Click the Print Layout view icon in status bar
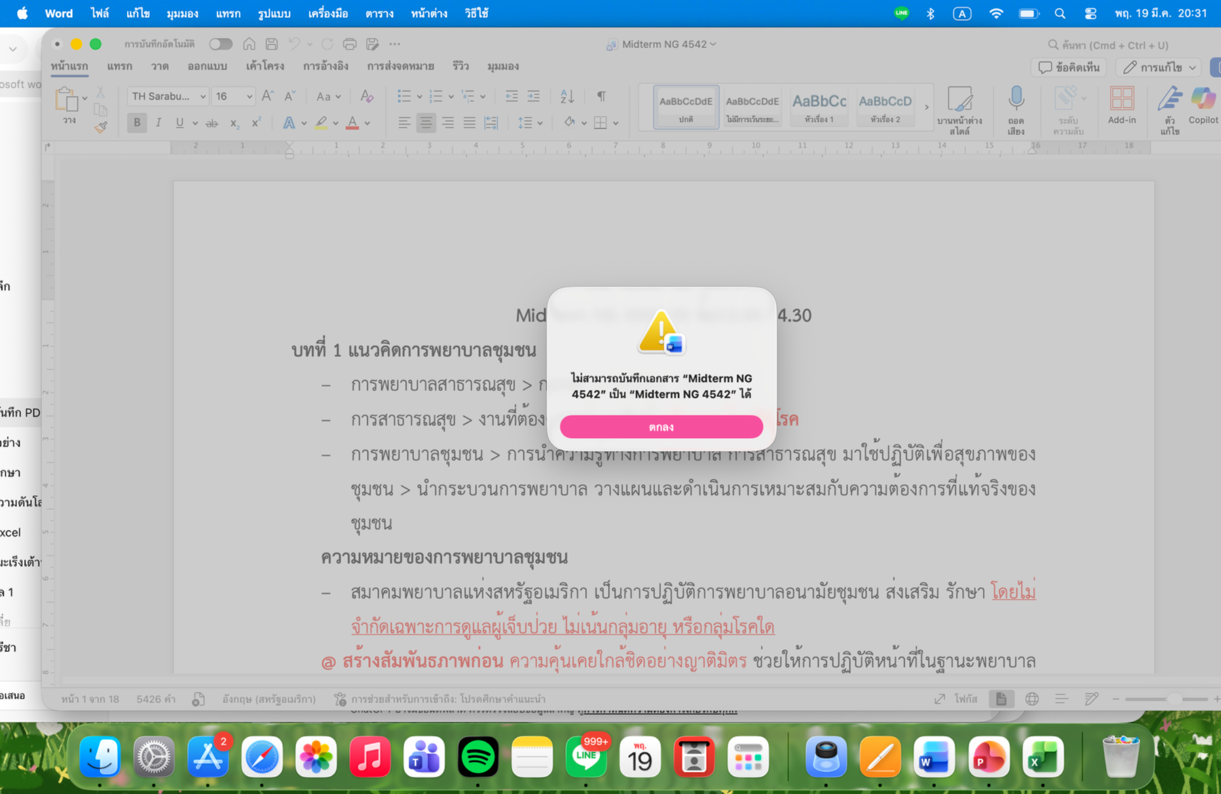The width and height of the screenshot is (1221, 794). [1001, 699]
